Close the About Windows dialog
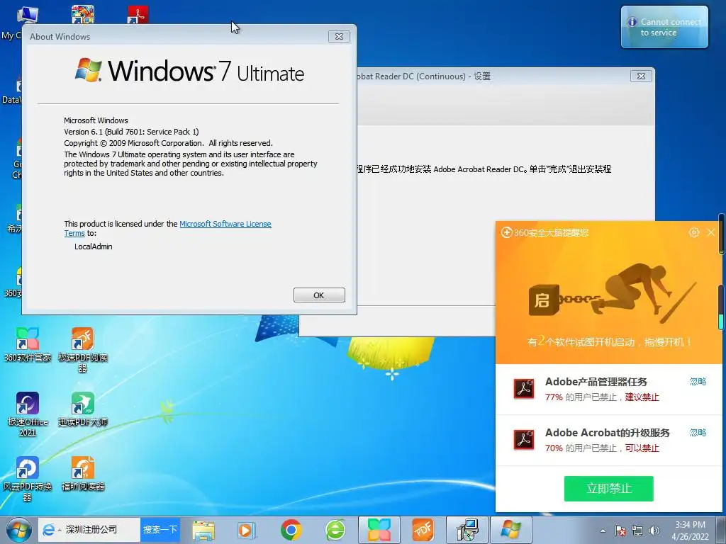 point(339,37)
